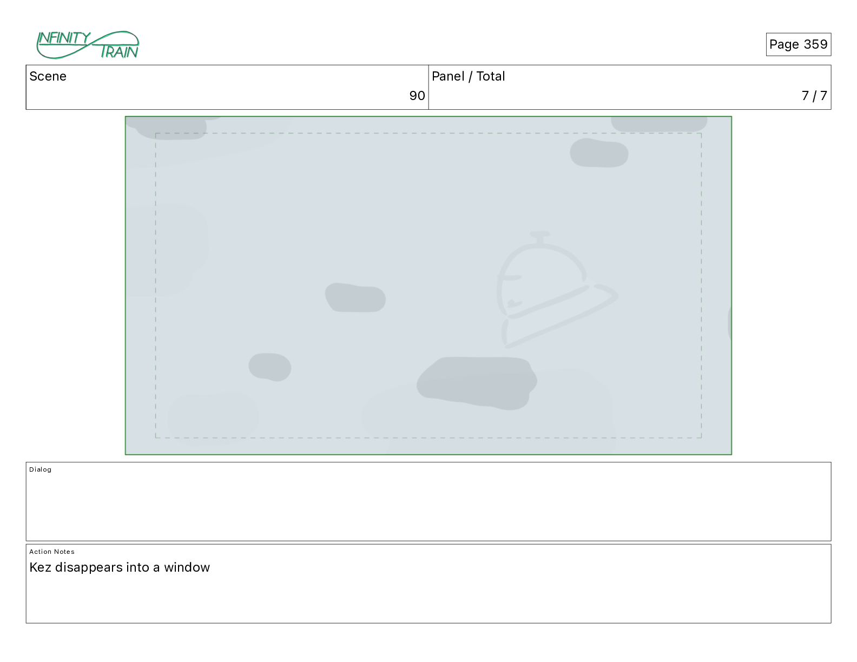The width and height of the screenshot is (857, 662).
Task: Click the Action Notes label
Action: (x=52, y=552)
